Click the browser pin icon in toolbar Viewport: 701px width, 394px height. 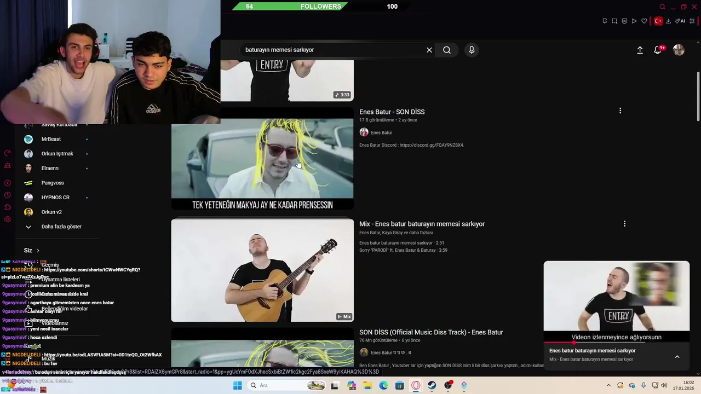[605, 21]
